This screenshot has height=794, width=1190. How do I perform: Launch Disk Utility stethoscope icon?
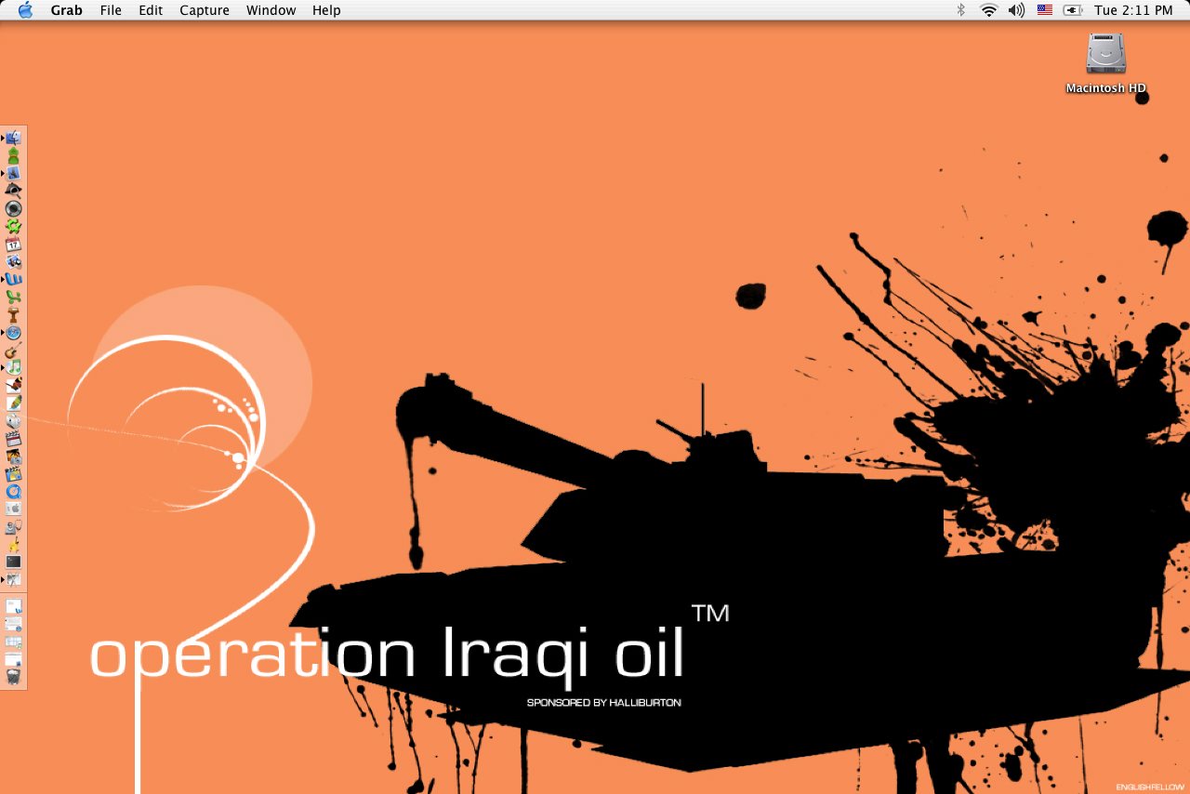point(13,526)
